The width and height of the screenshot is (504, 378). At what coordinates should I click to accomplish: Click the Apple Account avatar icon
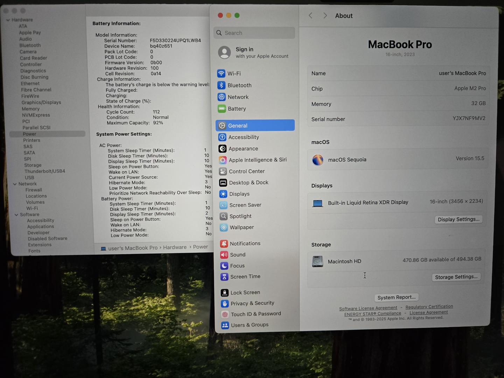tap(224, 52)
